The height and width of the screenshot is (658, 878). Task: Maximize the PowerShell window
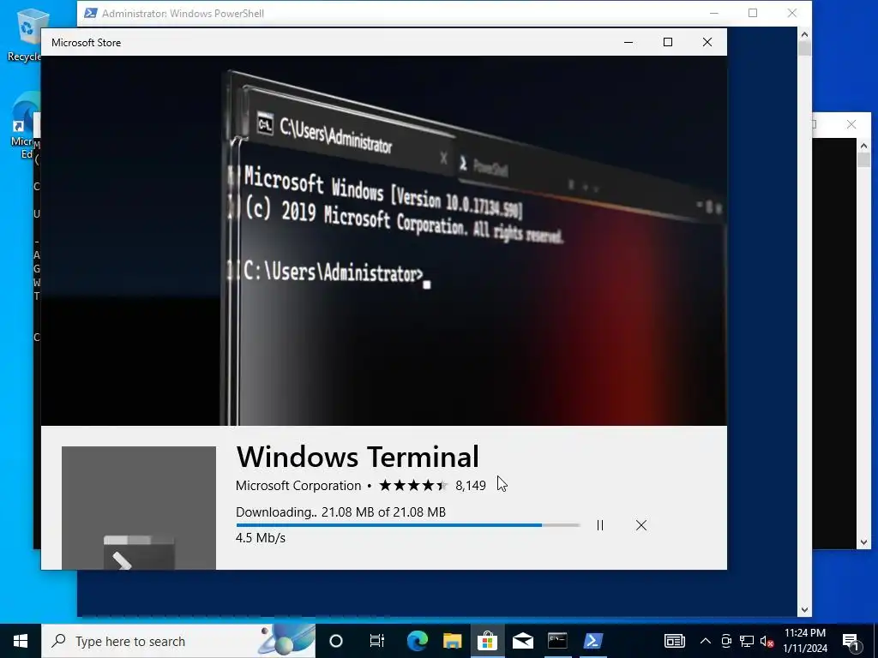(x=753, y=13)
